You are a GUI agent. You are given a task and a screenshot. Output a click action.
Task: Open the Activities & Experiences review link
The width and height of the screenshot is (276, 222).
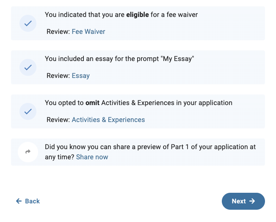tap(108, 120)
